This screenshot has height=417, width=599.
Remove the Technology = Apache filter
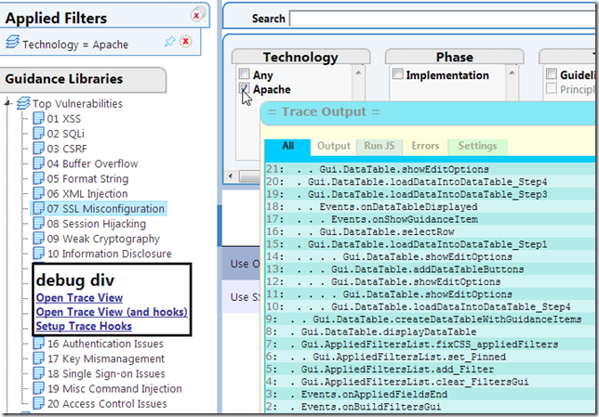pyautogui.click(x=186, y=42)
